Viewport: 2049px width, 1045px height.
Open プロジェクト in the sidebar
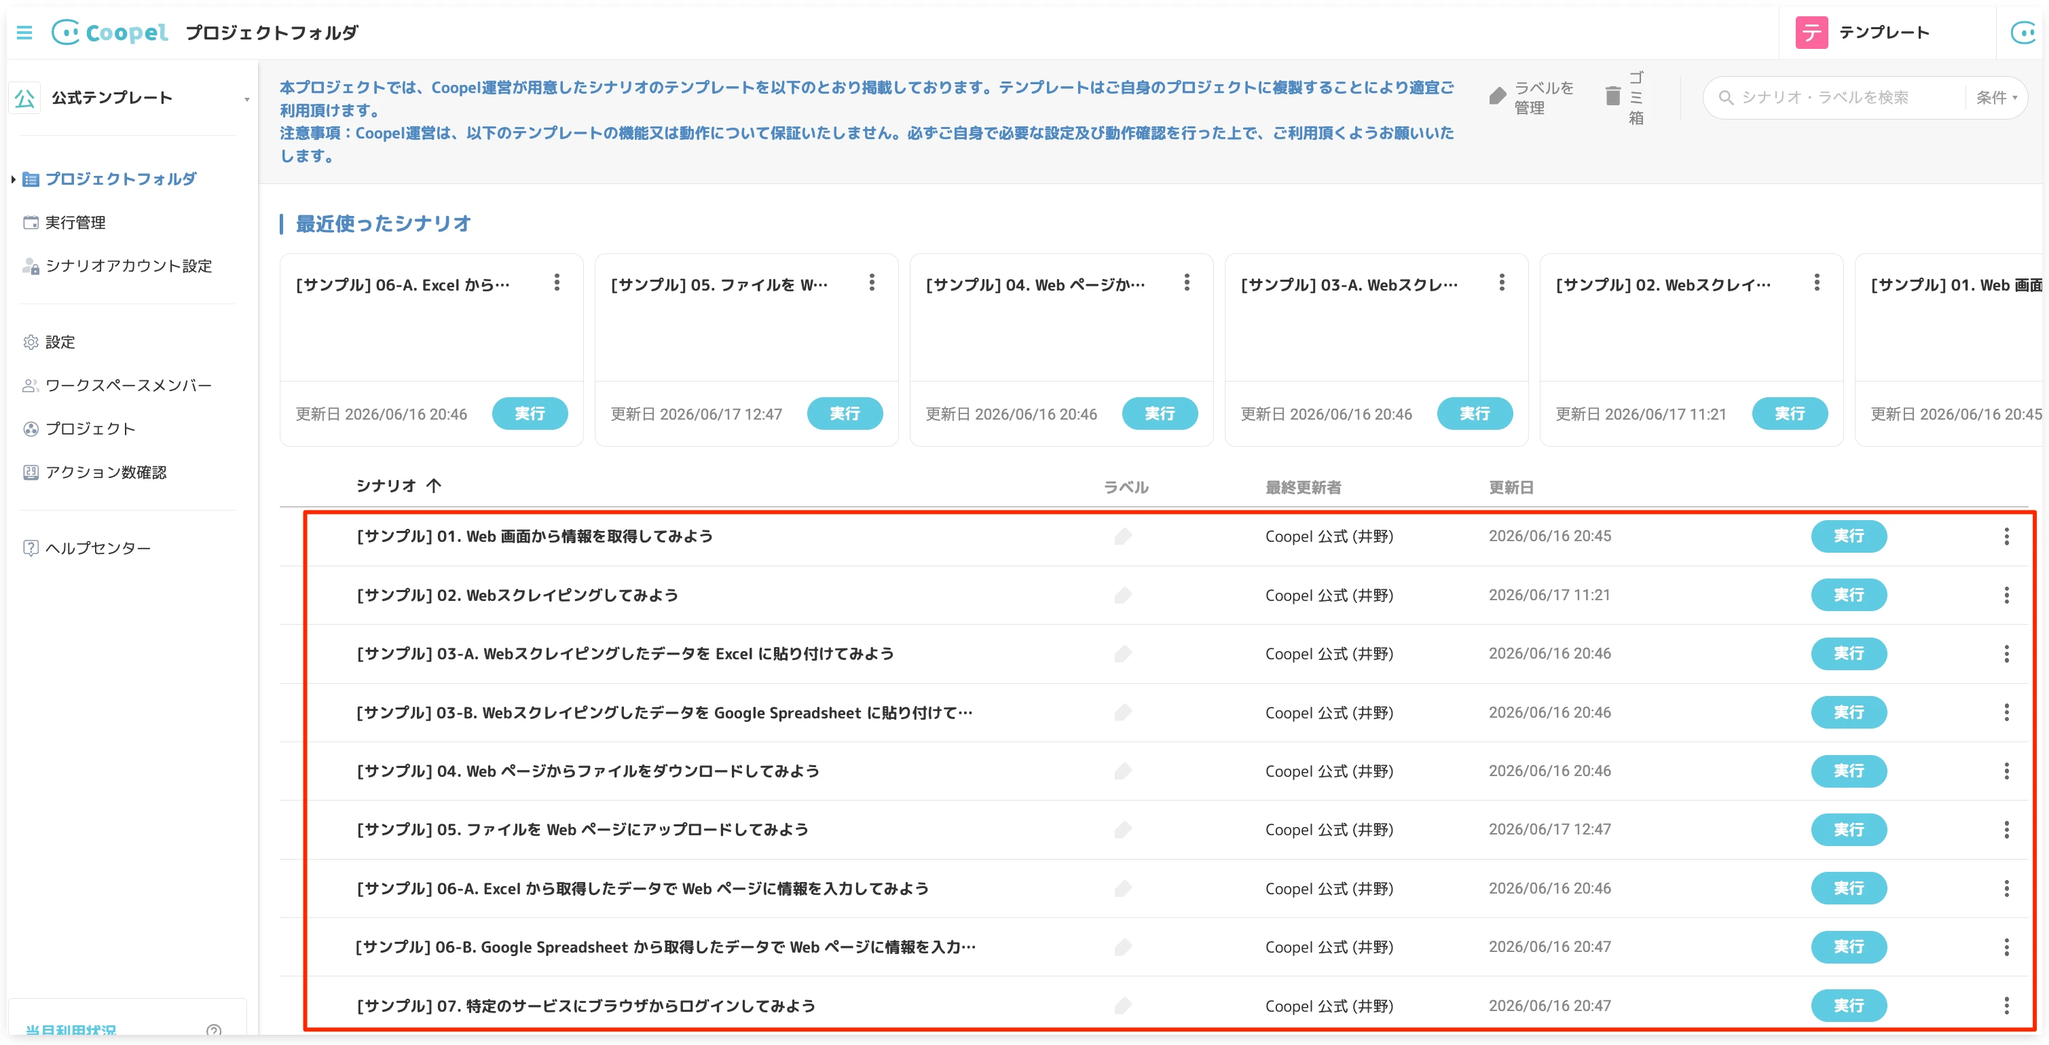[x=90, y=428]
